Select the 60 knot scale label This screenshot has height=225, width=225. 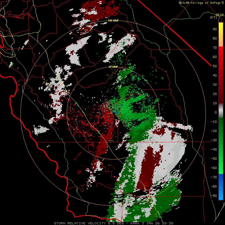click(x=215, y=57)
